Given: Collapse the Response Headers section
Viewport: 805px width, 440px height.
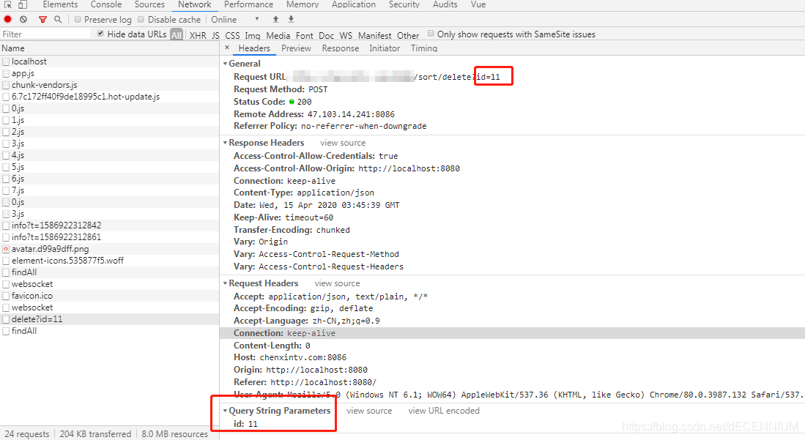Looking at the screenshot, I should pyautogui.click(x=226, y=142).
